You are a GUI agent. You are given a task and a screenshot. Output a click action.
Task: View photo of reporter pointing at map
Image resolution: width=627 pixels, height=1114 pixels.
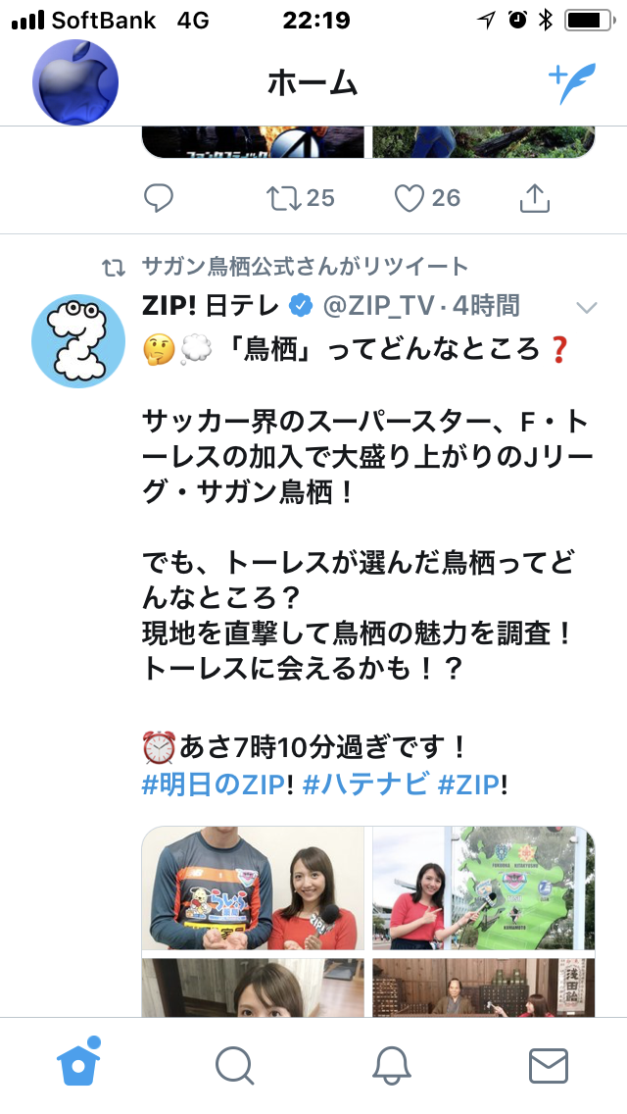coord(484,888)
